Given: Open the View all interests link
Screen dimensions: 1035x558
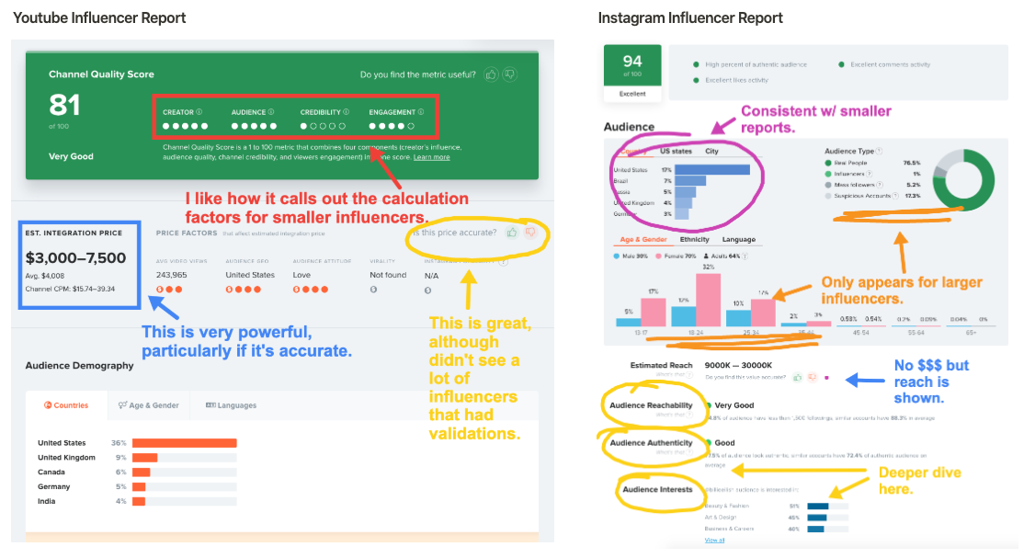Looking at the screenshot, I should (x=714, y=541).
